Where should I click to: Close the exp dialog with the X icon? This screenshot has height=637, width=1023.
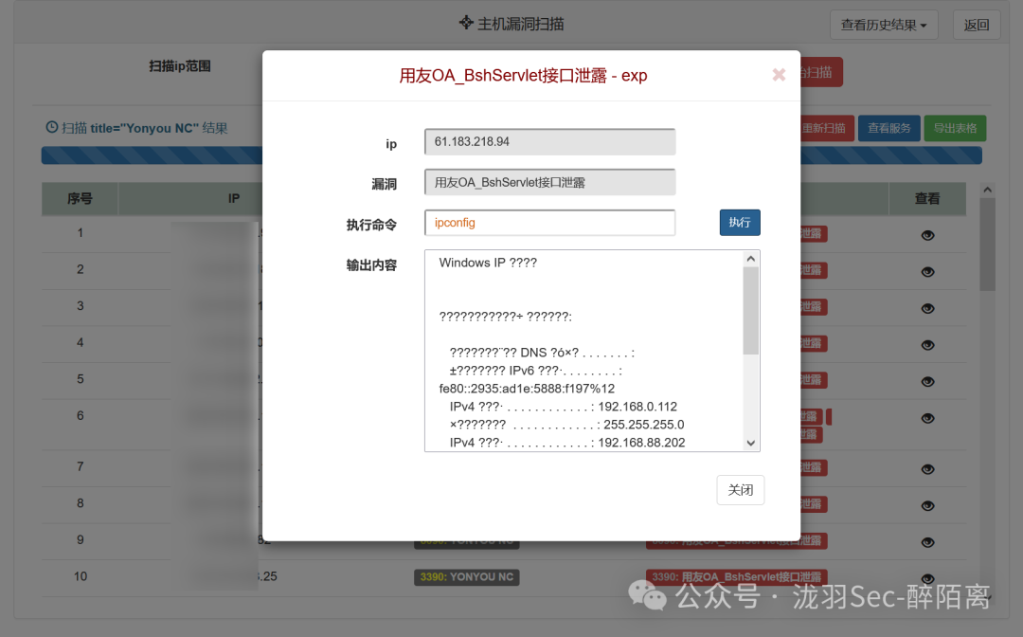[779, 75]
